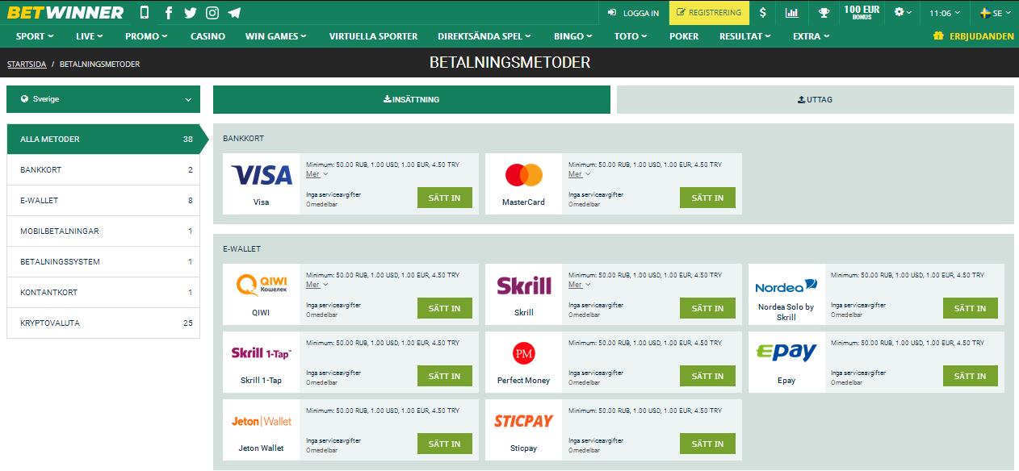
Task: Click the Registrering button
Action: 709,13
